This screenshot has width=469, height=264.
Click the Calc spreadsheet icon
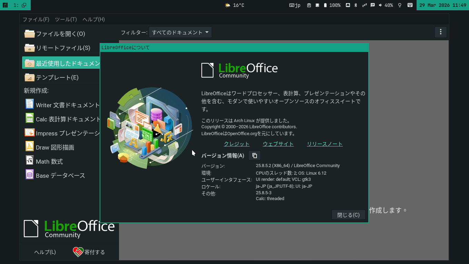click(30, 118)
